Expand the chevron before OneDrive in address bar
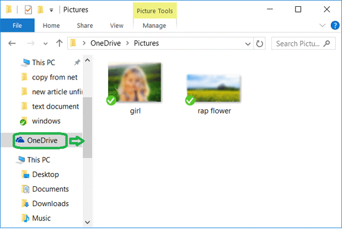This screenshot has height=229, width=342. click(x=84, y=43)
